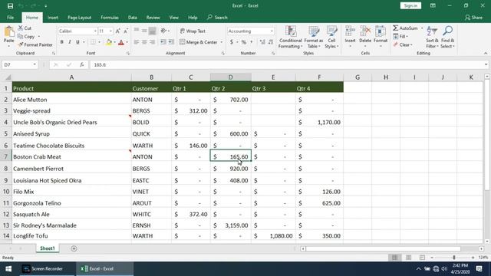This screenshot has height=276, width=491.
Task: Toggle top align
Action: click(137, 31)
